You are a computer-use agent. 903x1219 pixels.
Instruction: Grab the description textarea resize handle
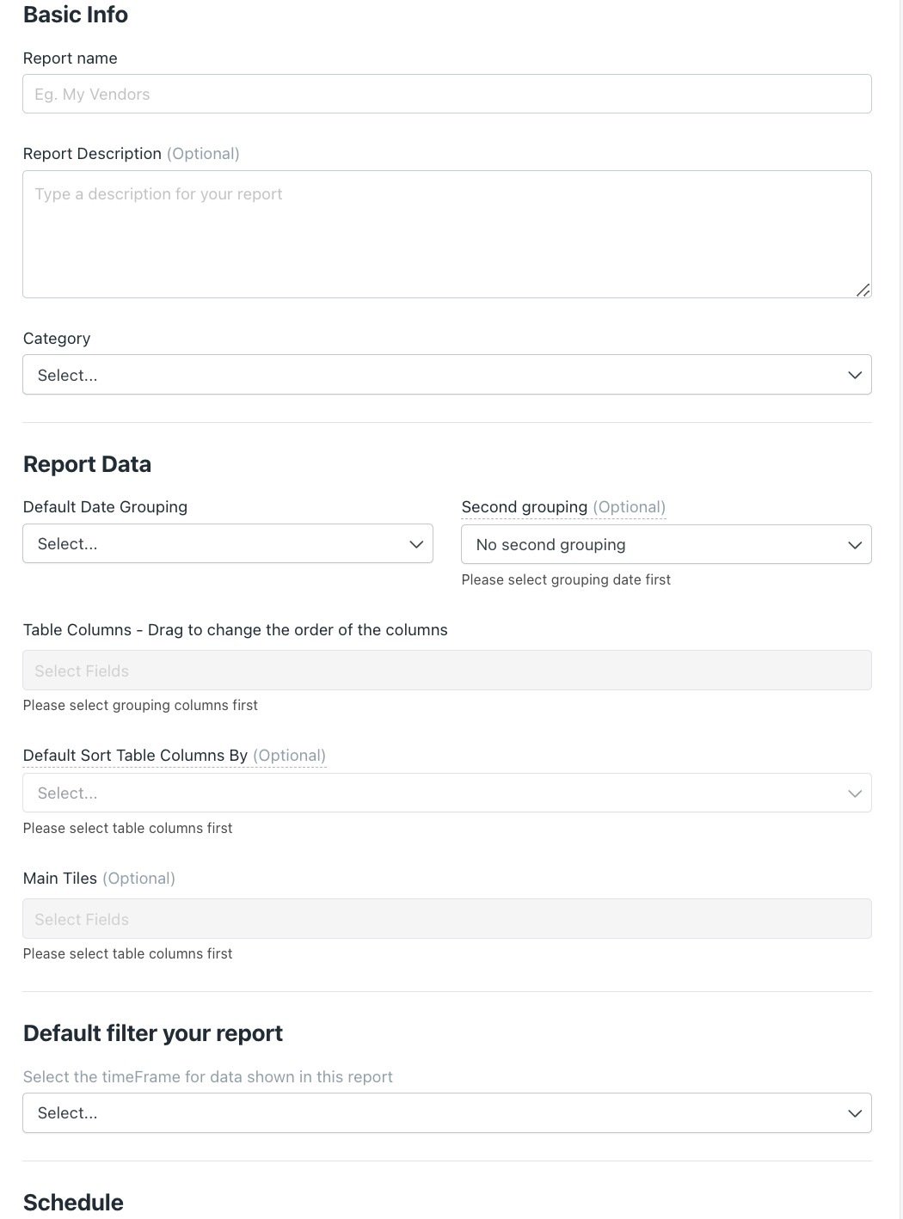click(863, 290)
